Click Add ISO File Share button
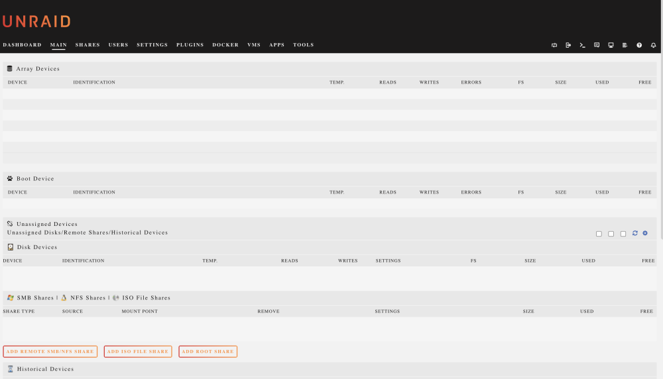Screen dimensions: 663x379 pyautogui.click(x=138, y=352)
